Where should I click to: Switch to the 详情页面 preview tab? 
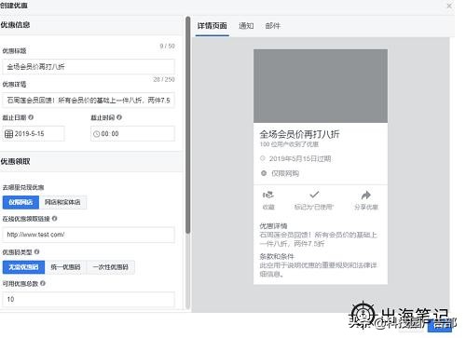point(212,26)
